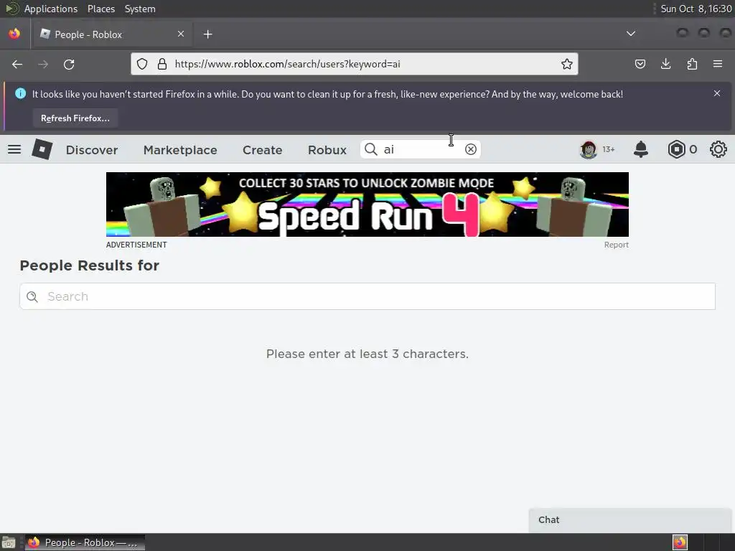This screenshot has width=735, height=551.
Task: Open the Places system menu
Action: 101,9
